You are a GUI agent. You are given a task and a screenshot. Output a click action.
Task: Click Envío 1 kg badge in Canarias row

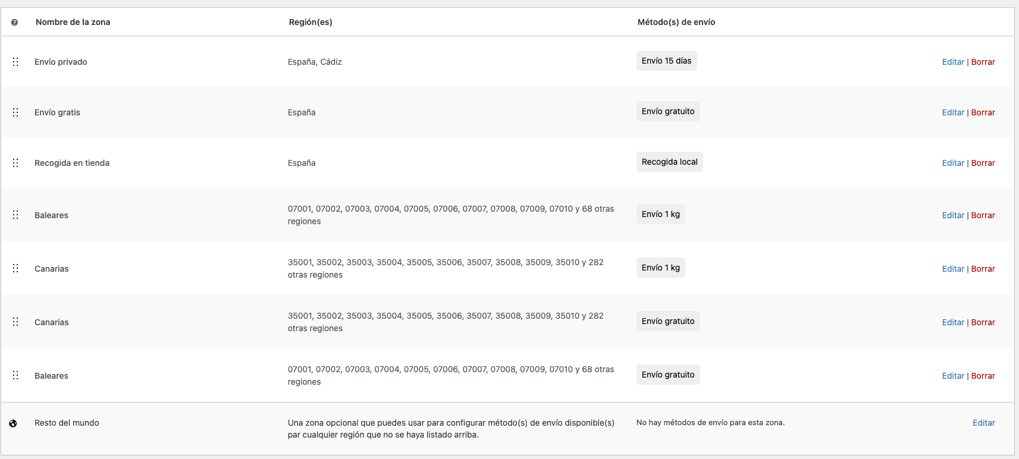660,268
